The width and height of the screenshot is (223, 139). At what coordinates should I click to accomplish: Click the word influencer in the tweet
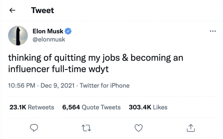(x=29, y=69)
